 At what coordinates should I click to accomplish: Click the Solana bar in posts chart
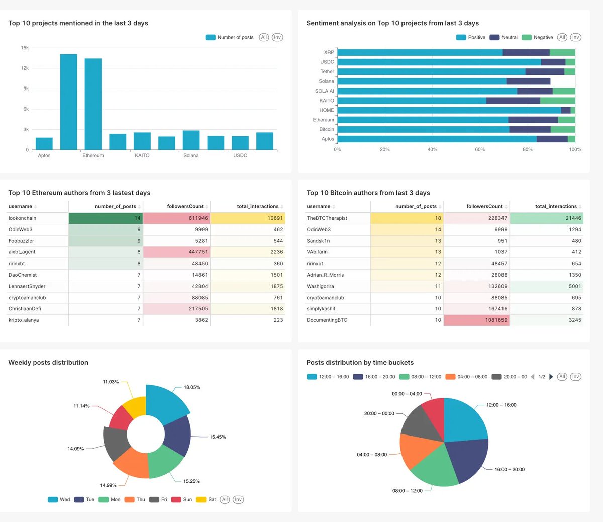coord(191,140)
